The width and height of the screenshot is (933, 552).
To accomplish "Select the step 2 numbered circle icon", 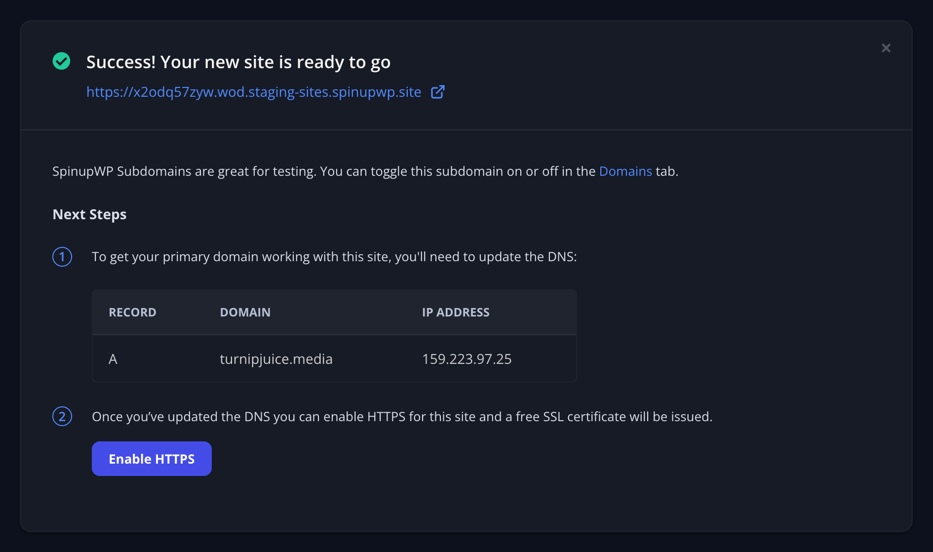I will tap(62, 416).
